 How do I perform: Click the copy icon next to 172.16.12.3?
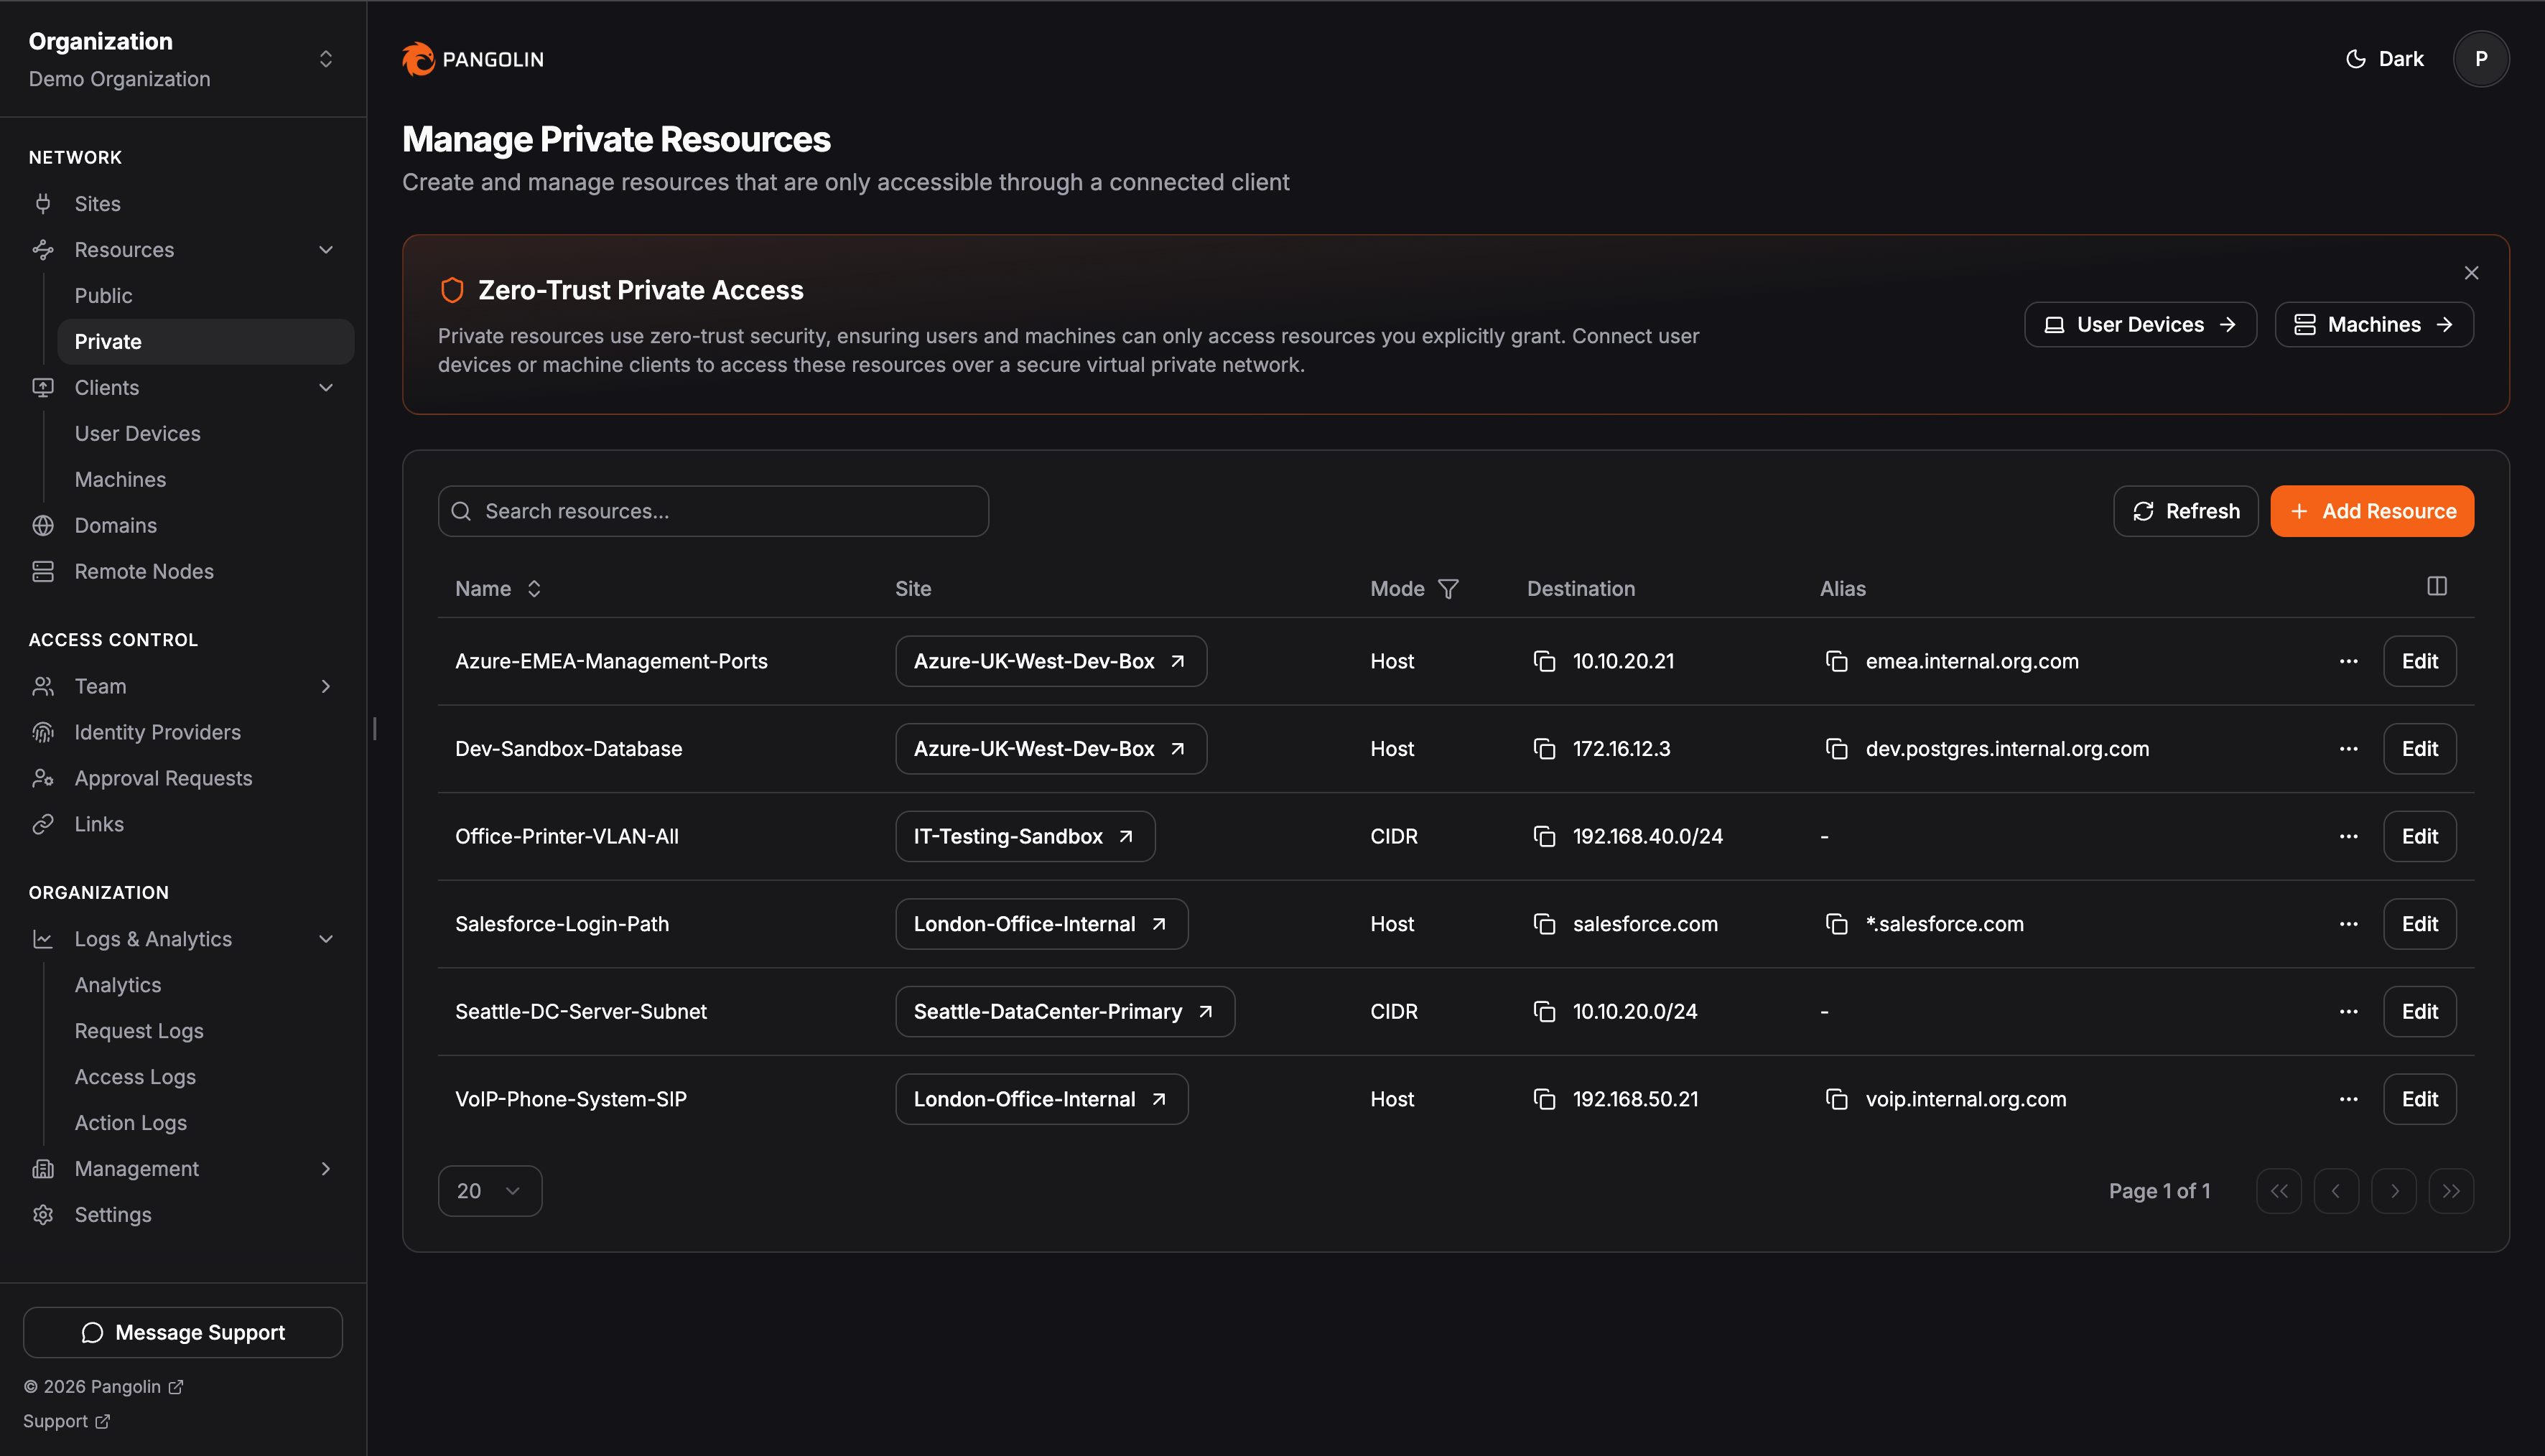pyautogui.click(x=1545, y=748)
